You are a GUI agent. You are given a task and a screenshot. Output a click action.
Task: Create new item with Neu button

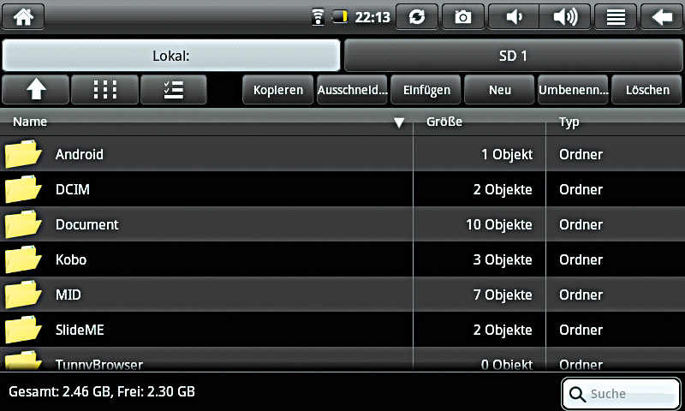499,90
